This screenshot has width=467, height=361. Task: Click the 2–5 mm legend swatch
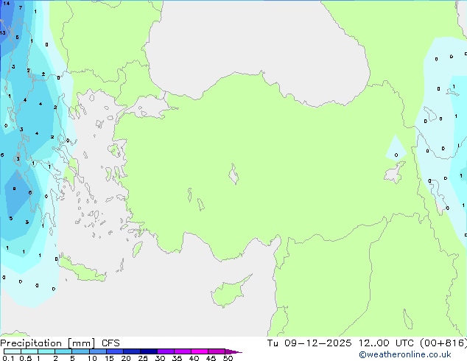pyautogui.click(x=63, y=351)
